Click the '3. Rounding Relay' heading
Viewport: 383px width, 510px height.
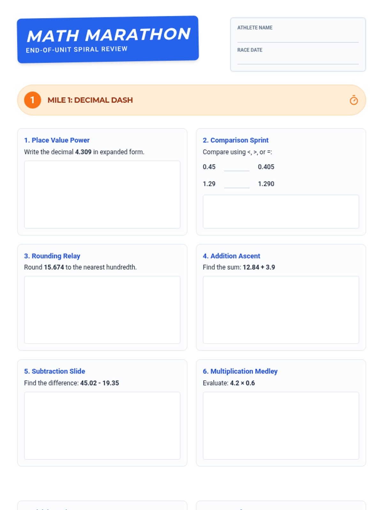click(52, 256)
